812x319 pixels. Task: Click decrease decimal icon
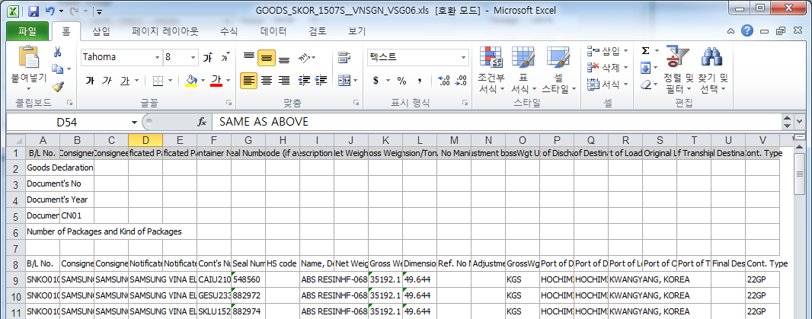(461, 81)
